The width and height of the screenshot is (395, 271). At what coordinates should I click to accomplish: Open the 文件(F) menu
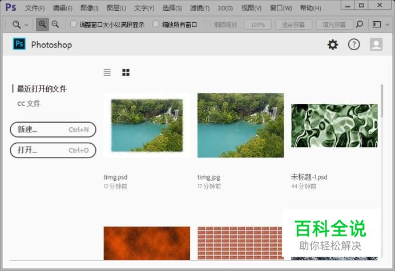[35, 8]
